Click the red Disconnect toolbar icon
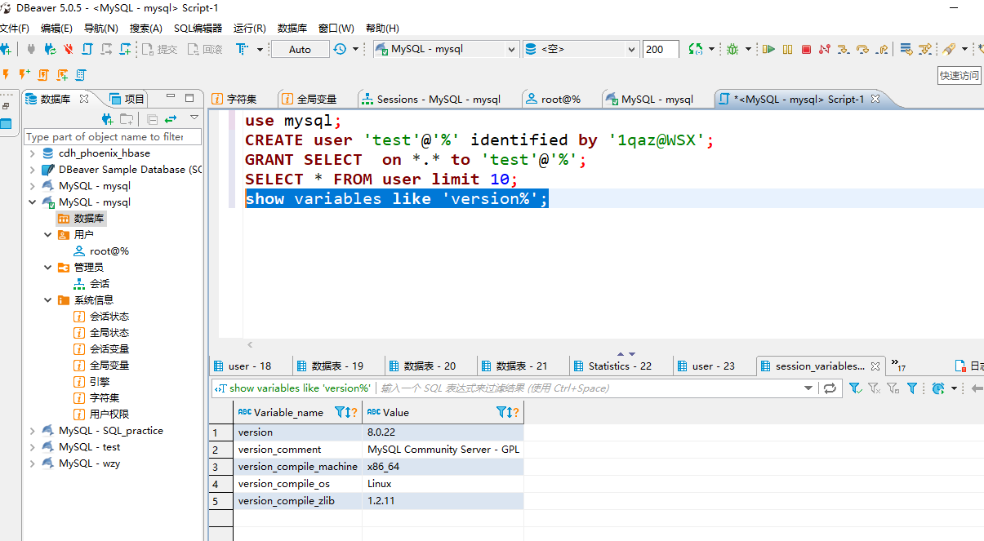 click(x=69, y=49)
